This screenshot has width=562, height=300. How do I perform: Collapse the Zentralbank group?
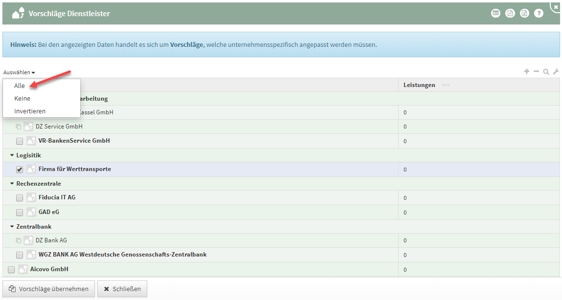12,227
